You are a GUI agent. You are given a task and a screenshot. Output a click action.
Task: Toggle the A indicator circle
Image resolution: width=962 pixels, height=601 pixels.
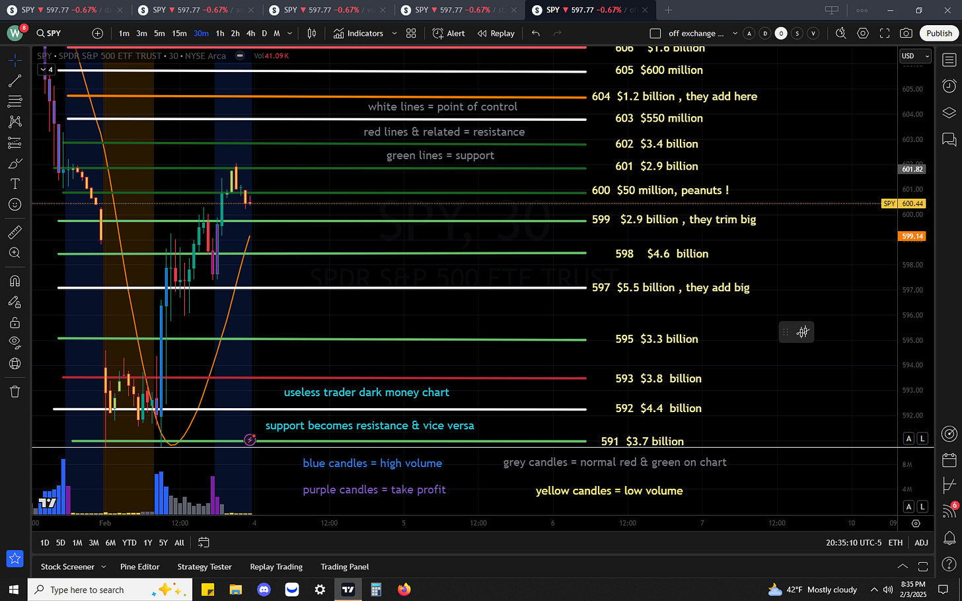[749, 33]
